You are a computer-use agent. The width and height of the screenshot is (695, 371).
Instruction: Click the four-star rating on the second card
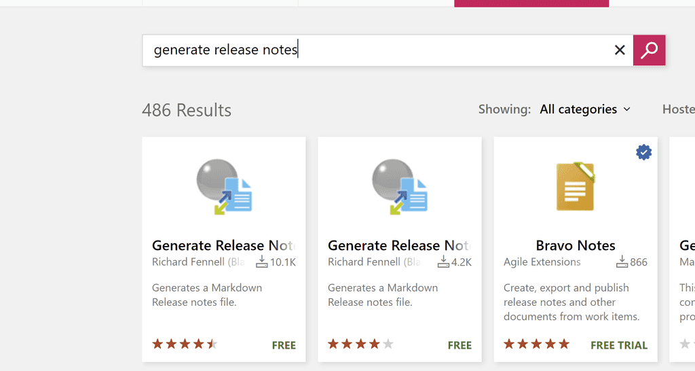360,344
